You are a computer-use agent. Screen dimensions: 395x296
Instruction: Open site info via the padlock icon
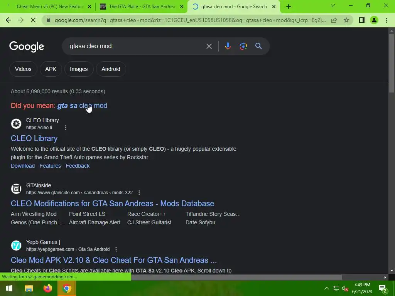coord(49,20)
